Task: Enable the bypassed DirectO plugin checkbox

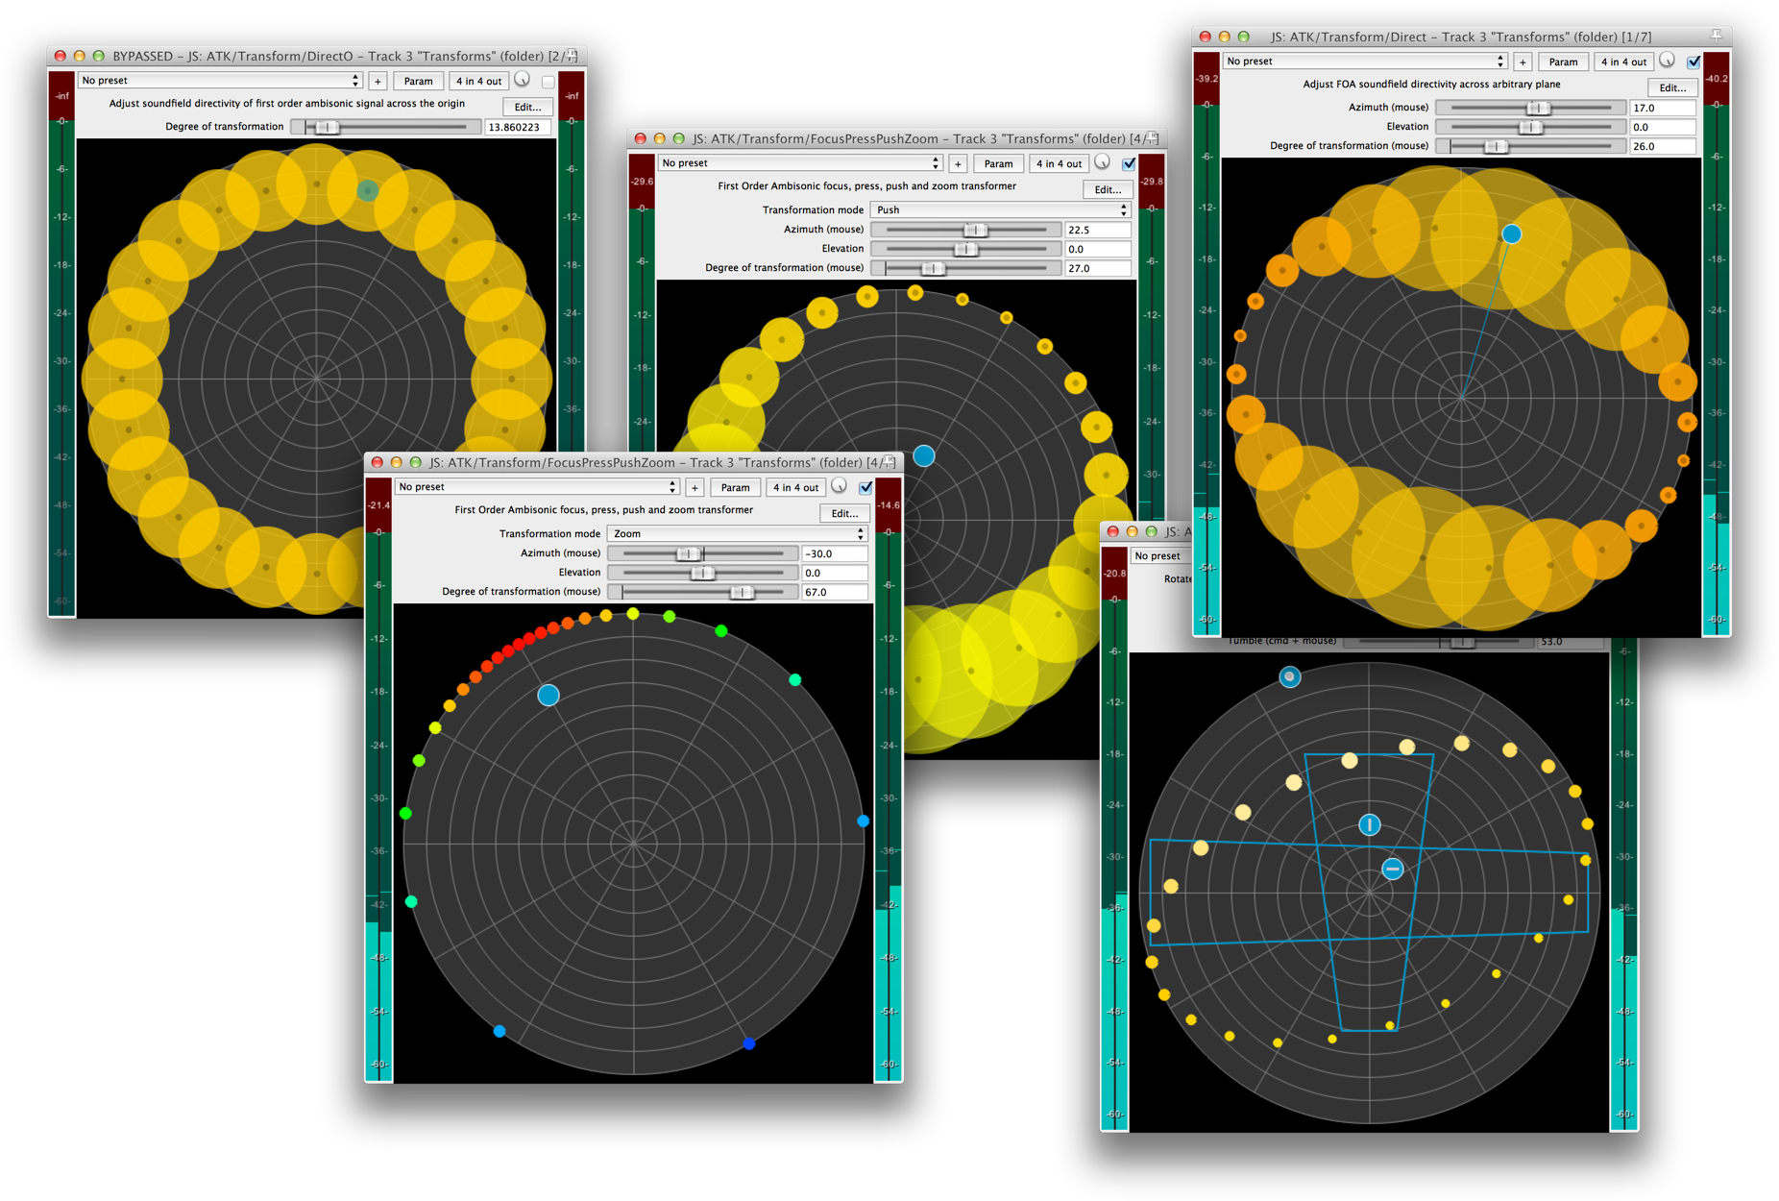Action: pos(548,82)
